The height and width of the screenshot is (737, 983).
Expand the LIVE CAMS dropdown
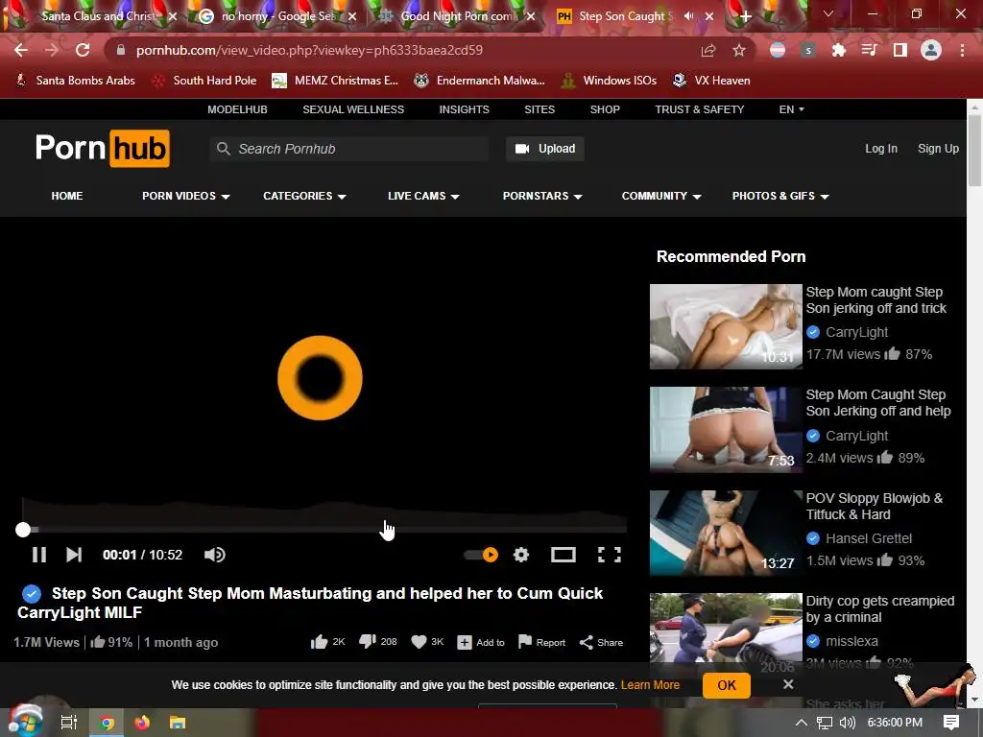(x=423, y=196)
